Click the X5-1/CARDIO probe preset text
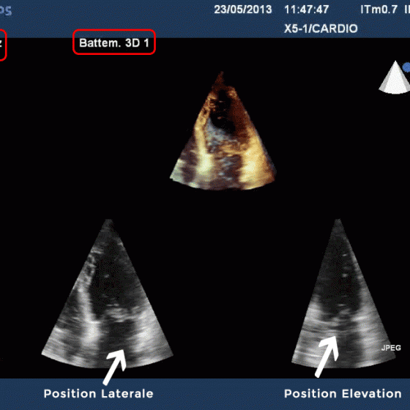410x410 pixels. (321, 29)
